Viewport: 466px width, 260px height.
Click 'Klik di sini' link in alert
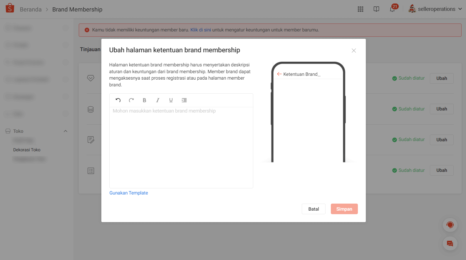click(201, 30)
